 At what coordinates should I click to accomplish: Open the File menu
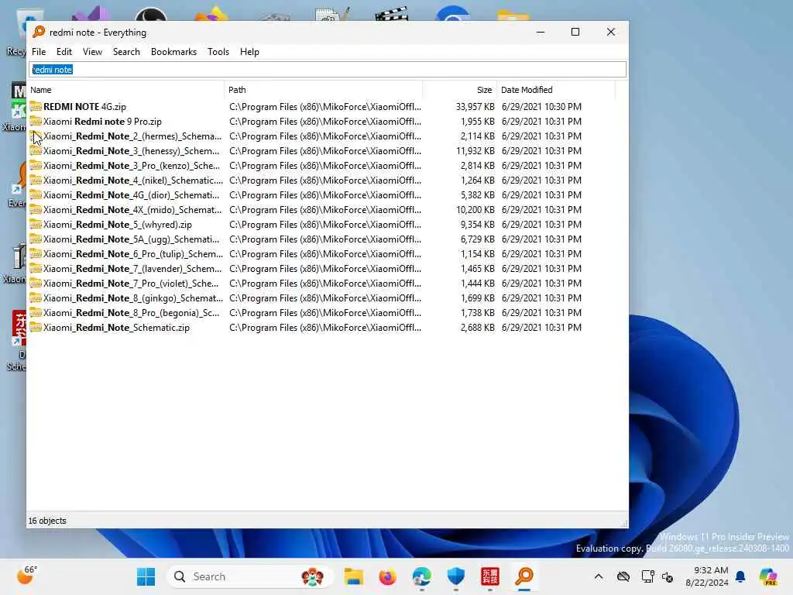tap(39, 52)
